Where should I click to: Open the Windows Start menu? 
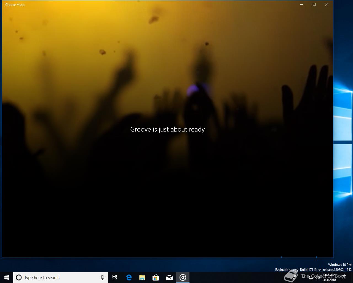click(x=7, y=277)
